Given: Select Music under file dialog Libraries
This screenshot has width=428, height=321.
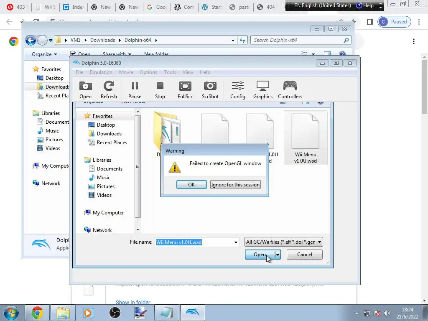Looking at the screenshot, I should [x=104, y=177].
